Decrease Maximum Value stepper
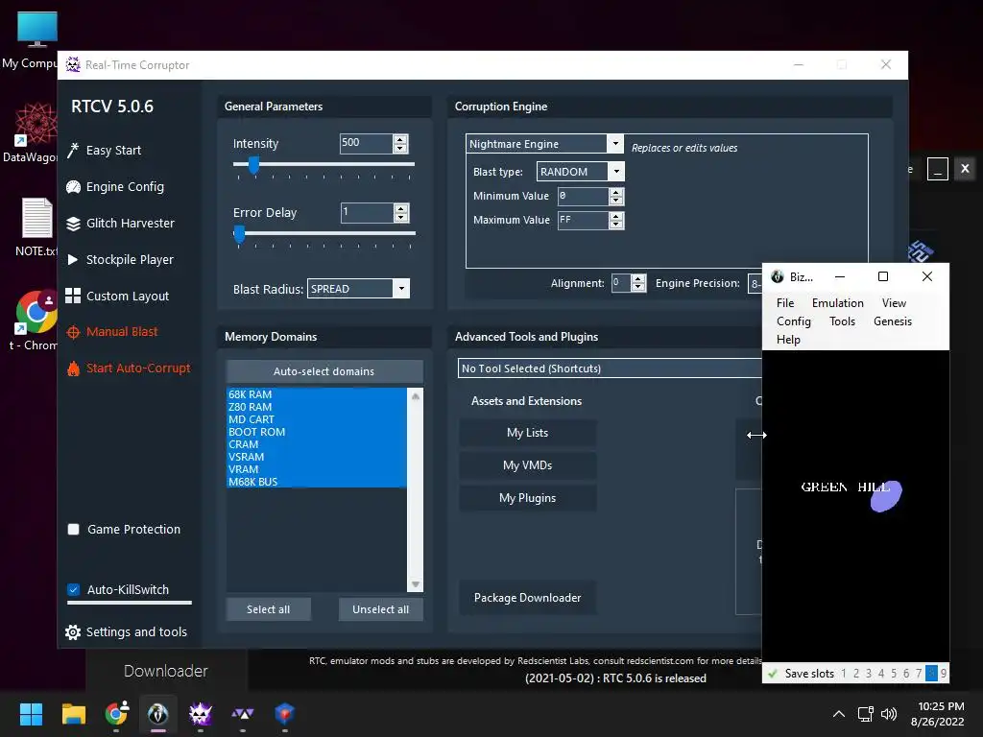Screen dimensions: 983x737 [616, 225]
